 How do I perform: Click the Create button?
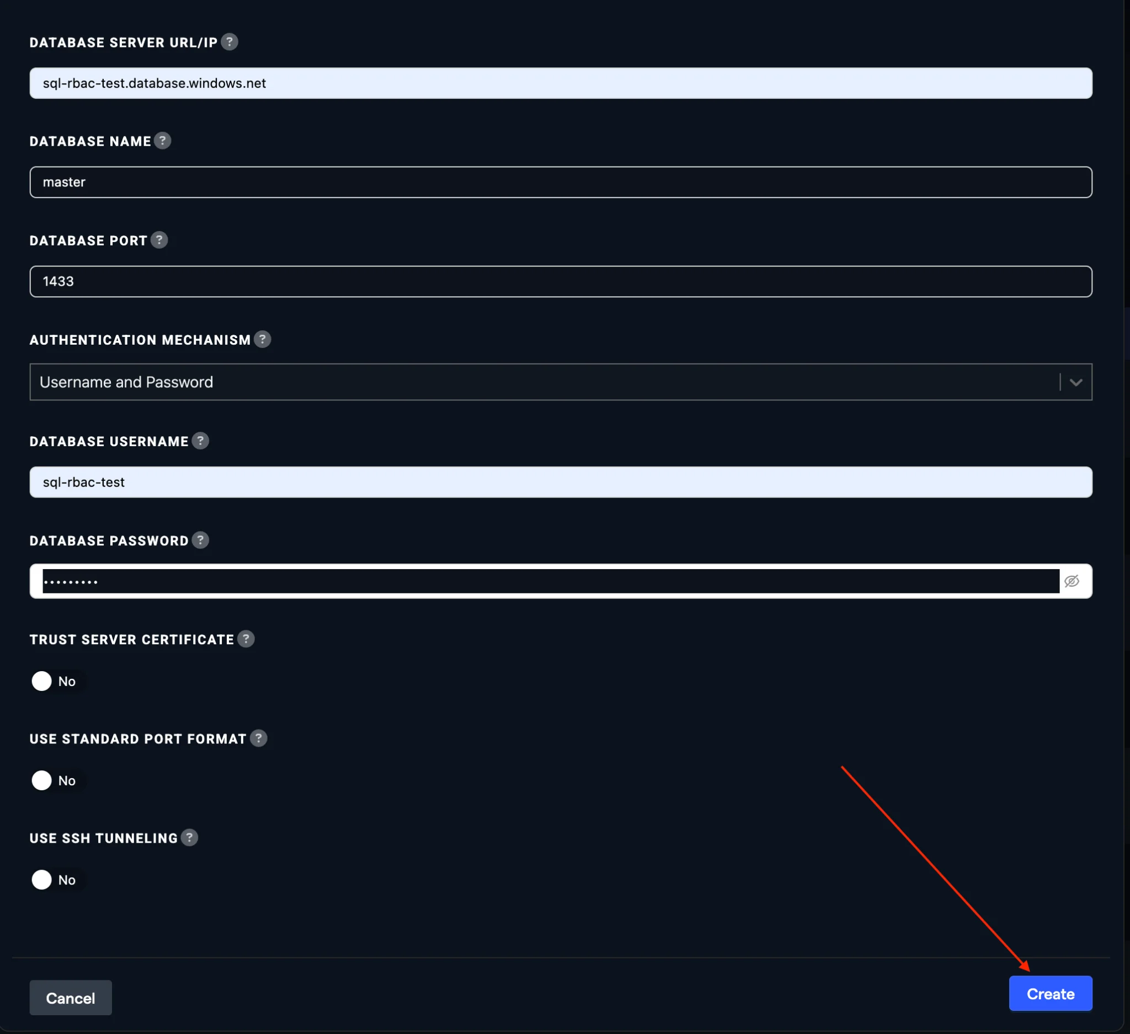pos(1051,994)
